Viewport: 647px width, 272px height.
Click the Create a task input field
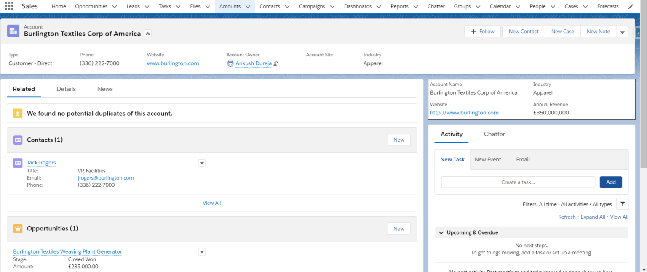[x=518, y=182]
